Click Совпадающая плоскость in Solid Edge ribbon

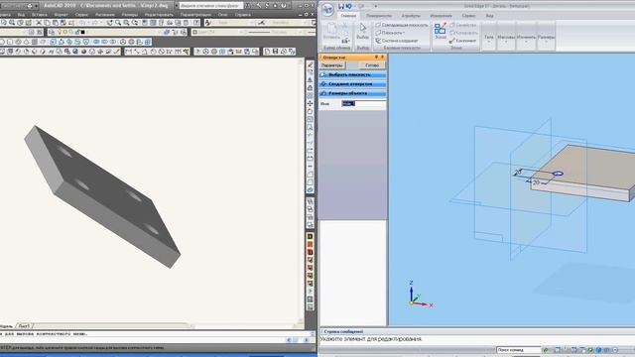(401, 25)
